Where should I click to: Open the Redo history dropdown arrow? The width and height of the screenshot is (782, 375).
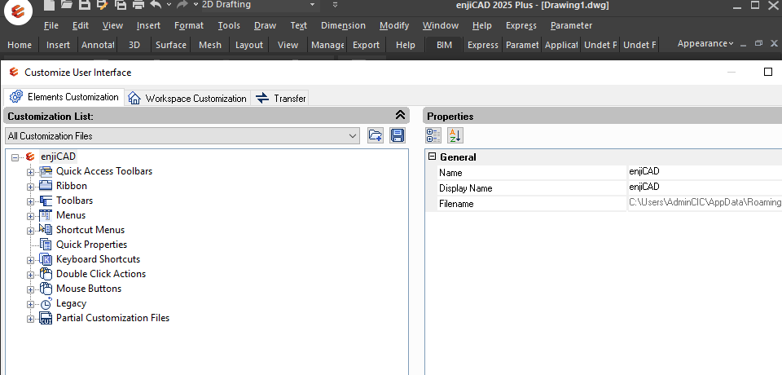coord(195,5)
